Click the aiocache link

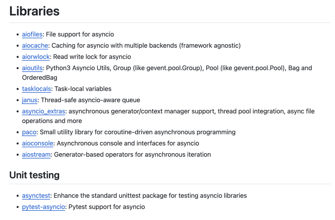click(x=35, y=46)
